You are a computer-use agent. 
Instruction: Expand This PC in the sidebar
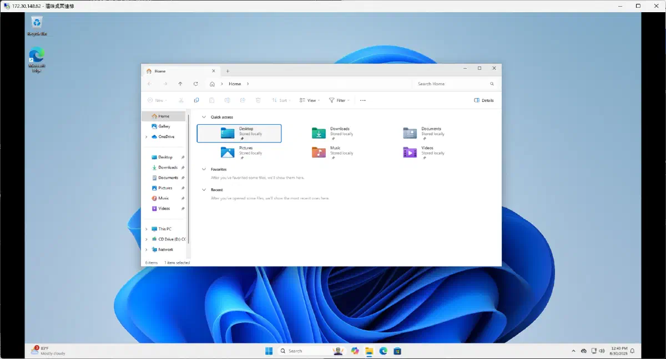[x=146, y=229]
